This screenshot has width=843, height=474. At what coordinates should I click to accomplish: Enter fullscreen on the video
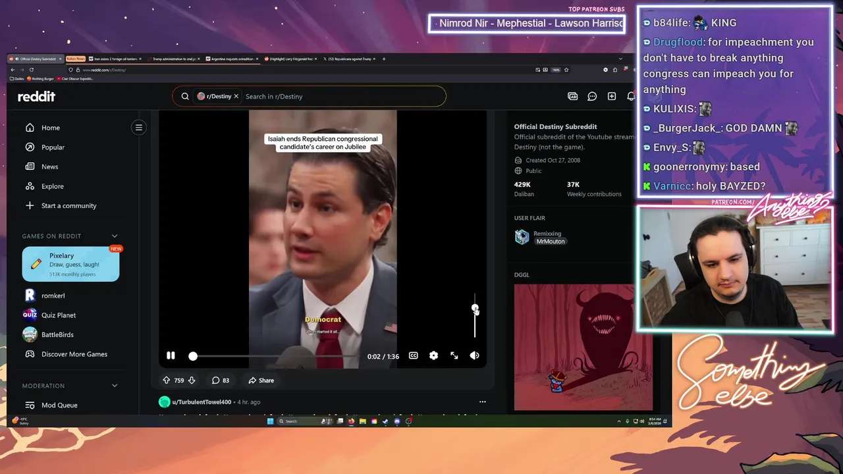coord(454,355)
